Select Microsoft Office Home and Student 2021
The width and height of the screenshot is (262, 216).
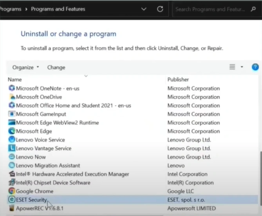coord(74,106)
